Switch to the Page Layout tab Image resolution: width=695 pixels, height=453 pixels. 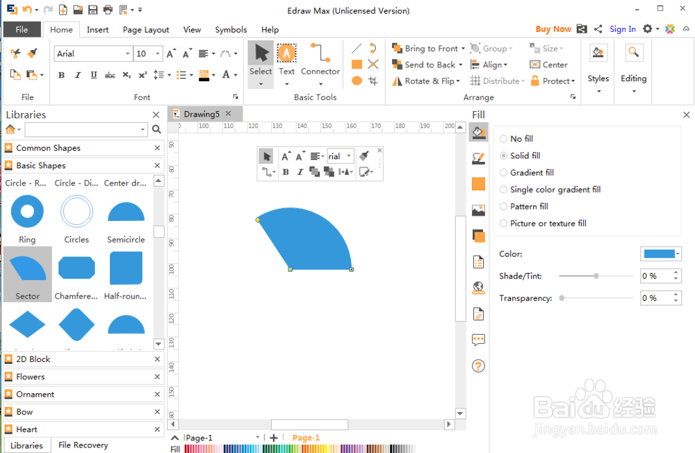(x=146, y=30)
